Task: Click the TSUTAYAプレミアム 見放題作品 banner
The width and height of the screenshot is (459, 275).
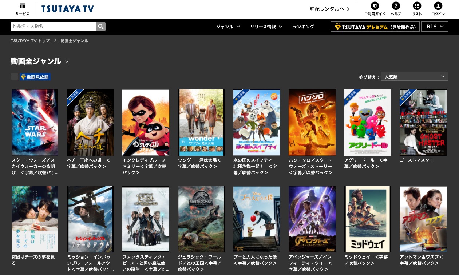Action: click(375, 27)
